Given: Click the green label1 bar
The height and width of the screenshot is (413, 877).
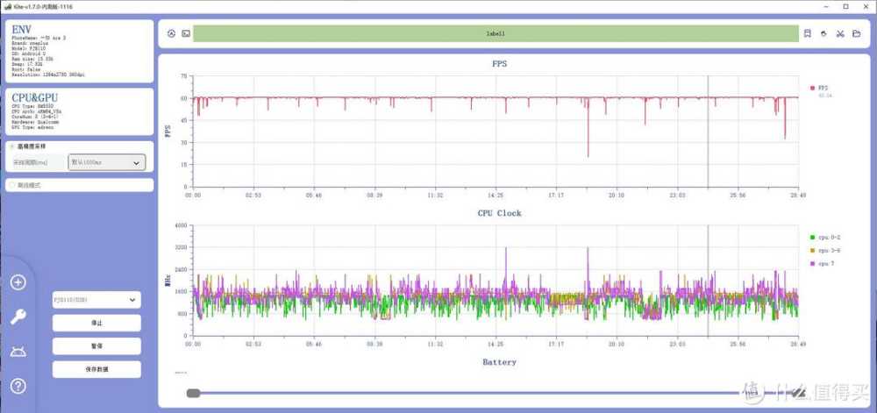Looking at the screenshot, I should tap(496, 33).
